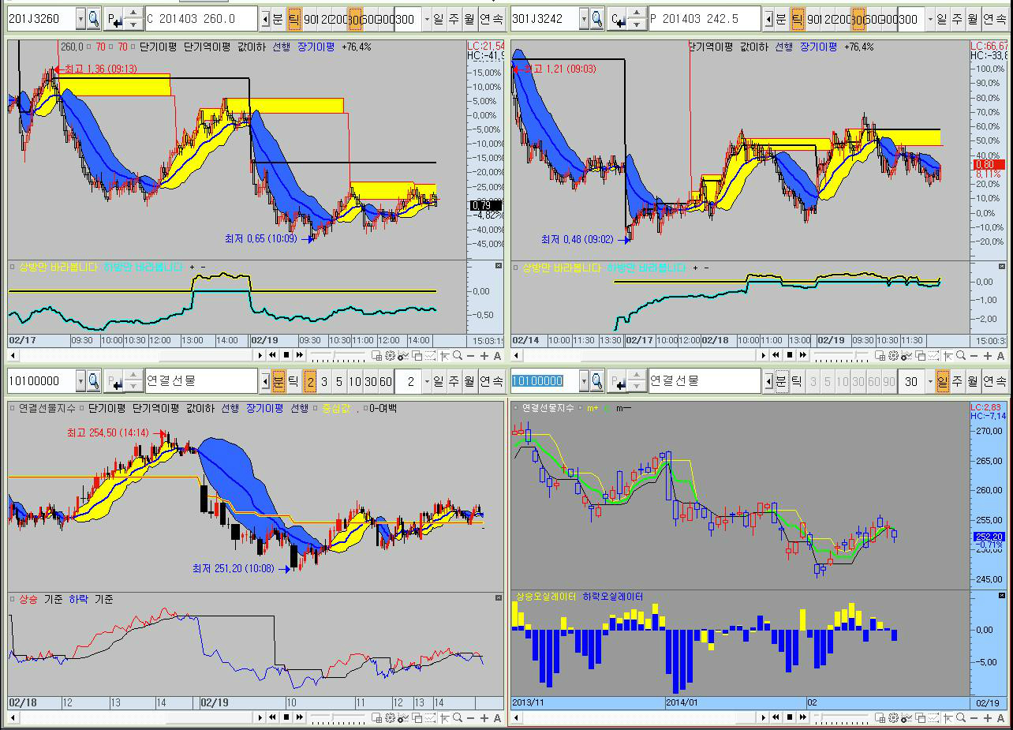The height and width of the screenshot is (730, 1013).
Task: Select 주 (weekly) in top-right chart toolbar
Action: point(958,19)
